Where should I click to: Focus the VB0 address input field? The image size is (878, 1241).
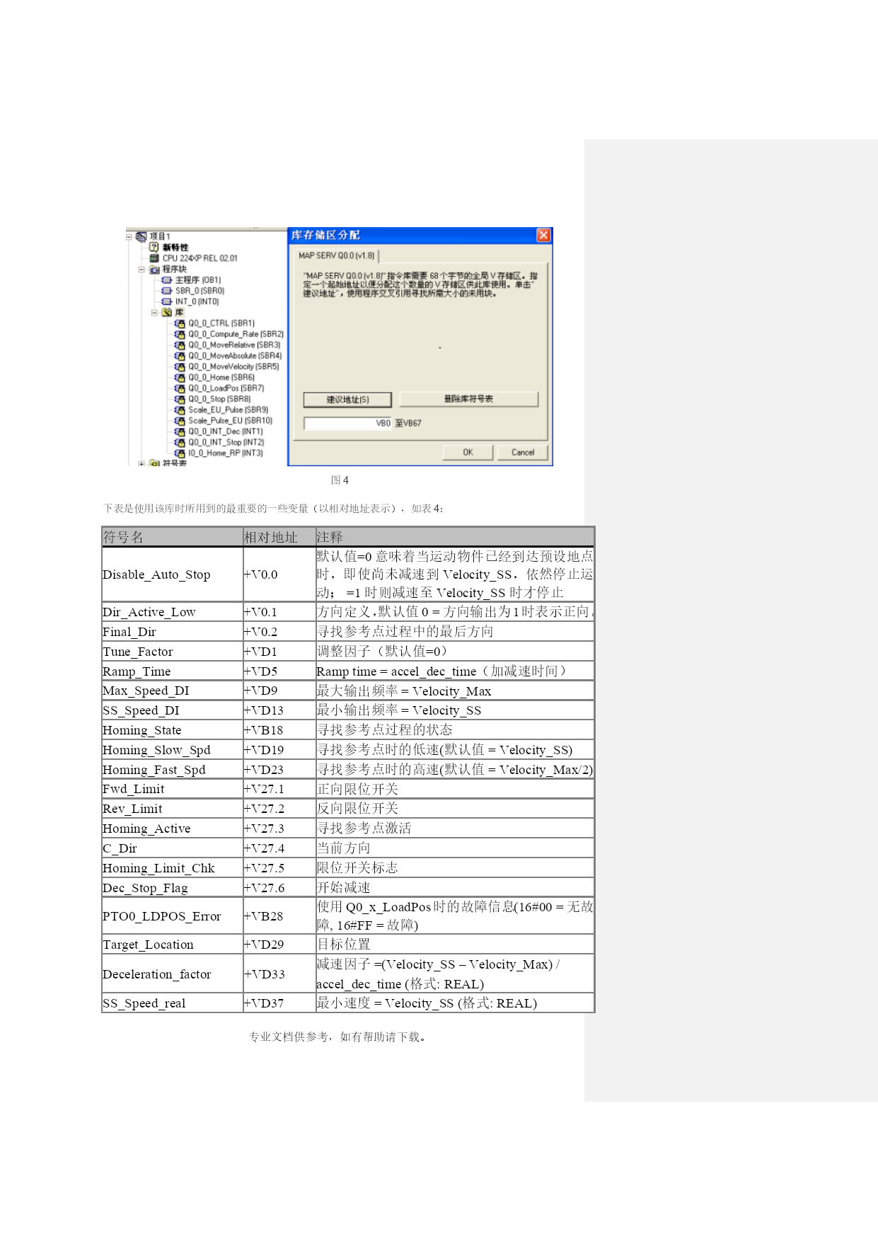[348, 423]
